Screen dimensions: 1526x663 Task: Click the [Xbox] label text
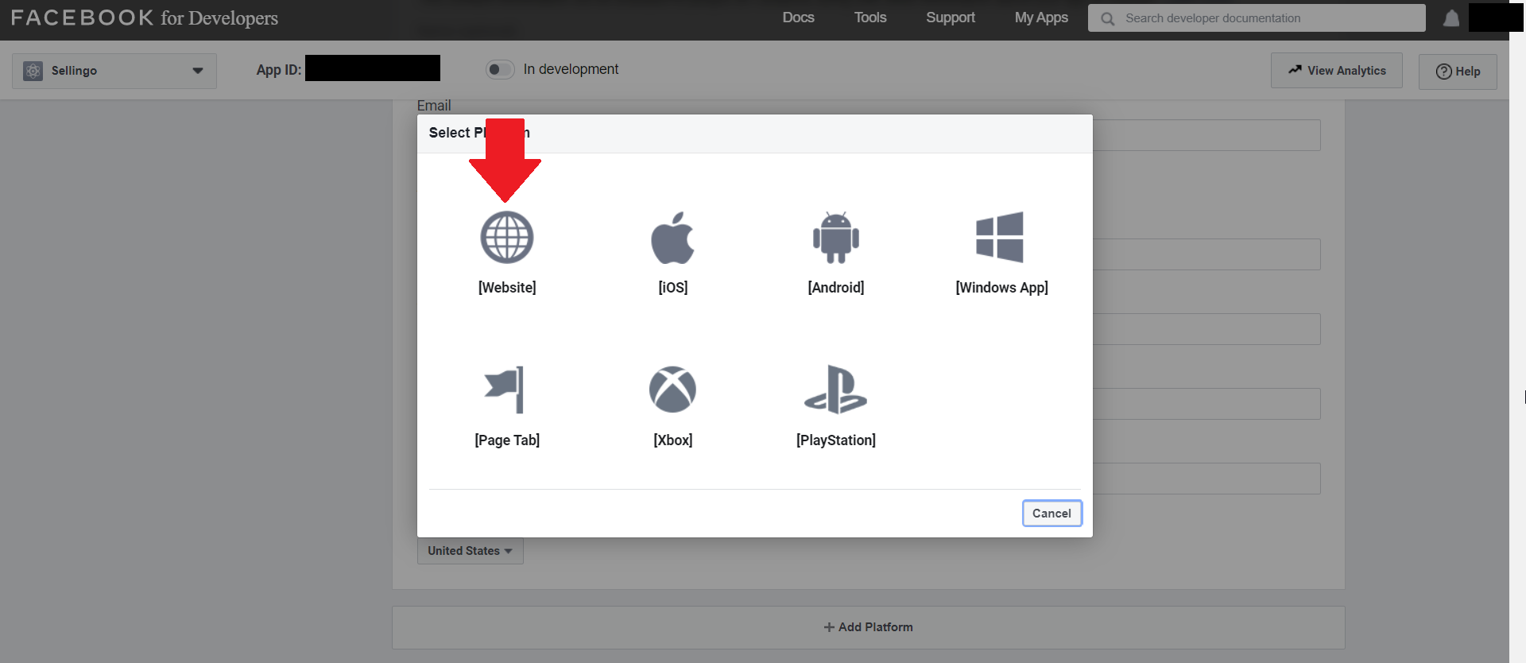(673, 440)
